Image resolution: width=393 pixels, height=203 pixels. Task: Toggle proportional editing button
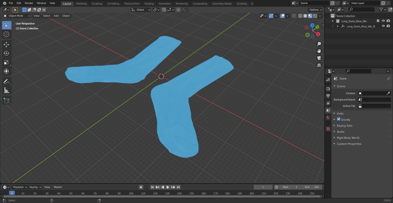pyautogui.click(x=178, y=10)
